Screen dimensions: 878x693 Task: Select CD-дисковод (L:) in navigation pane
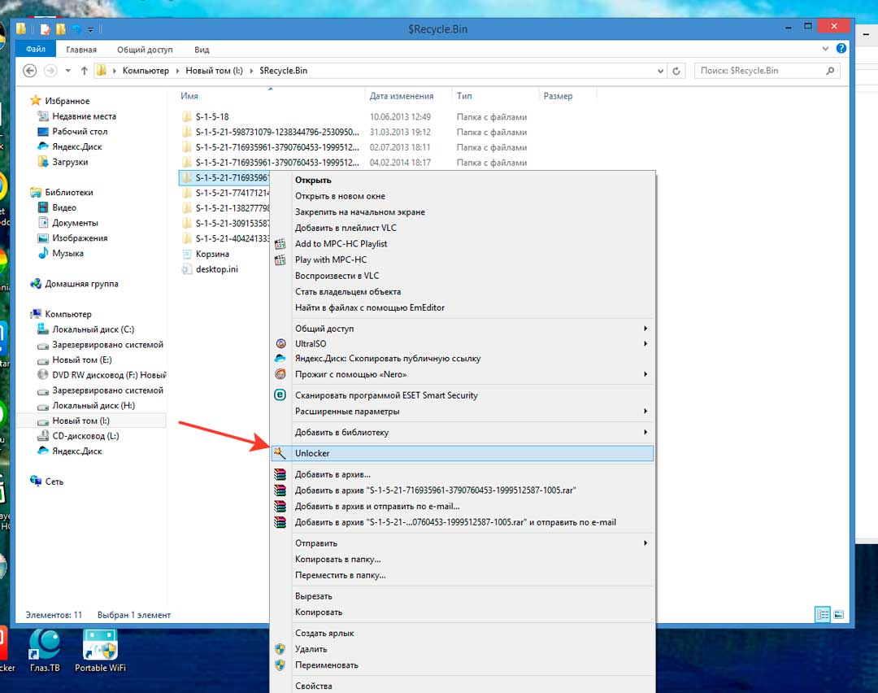coord(85,435)
